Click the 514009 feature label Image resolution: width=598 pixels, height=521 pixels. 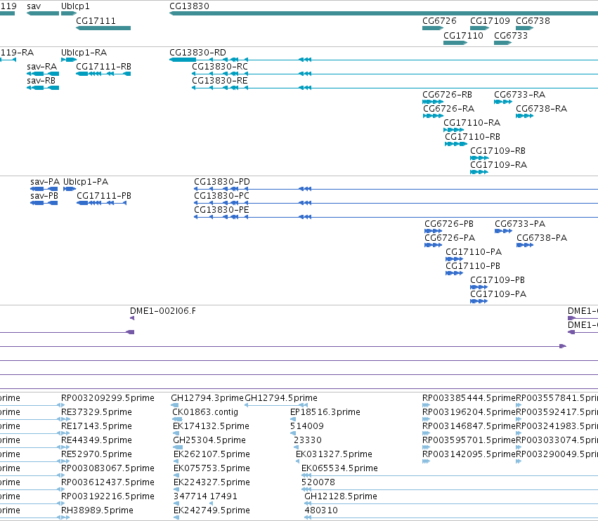[307, 426]
